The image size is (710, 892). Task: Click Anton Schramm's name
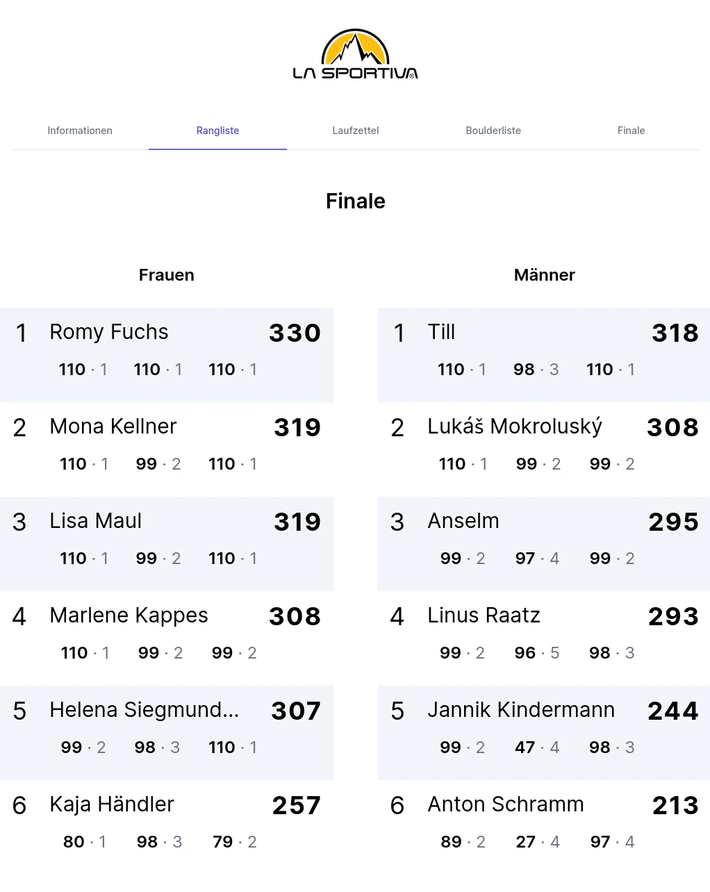pos(506,804)
